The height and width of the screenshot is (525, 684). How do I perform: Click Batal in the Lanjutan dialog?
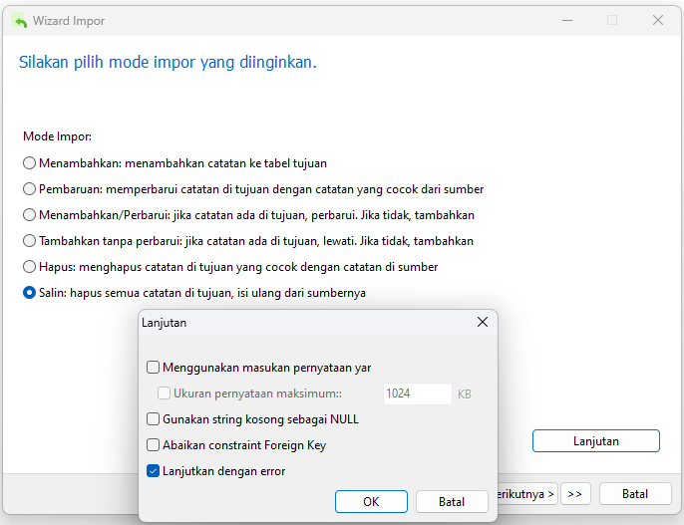point(452,502)
